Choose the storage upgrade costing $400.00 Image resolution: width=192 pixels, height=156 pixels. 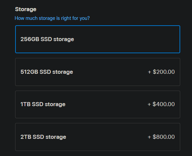click(98, 104)
